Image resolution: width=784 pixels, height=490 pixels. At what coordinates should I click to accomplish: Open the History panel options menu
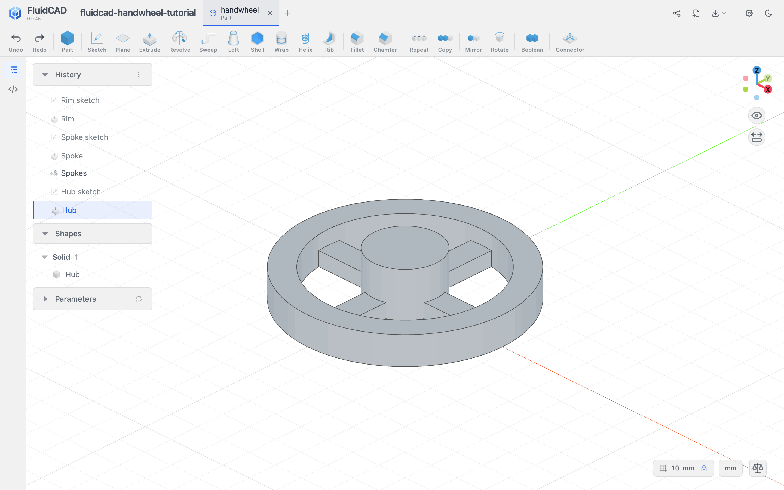(x=139, y=75)
